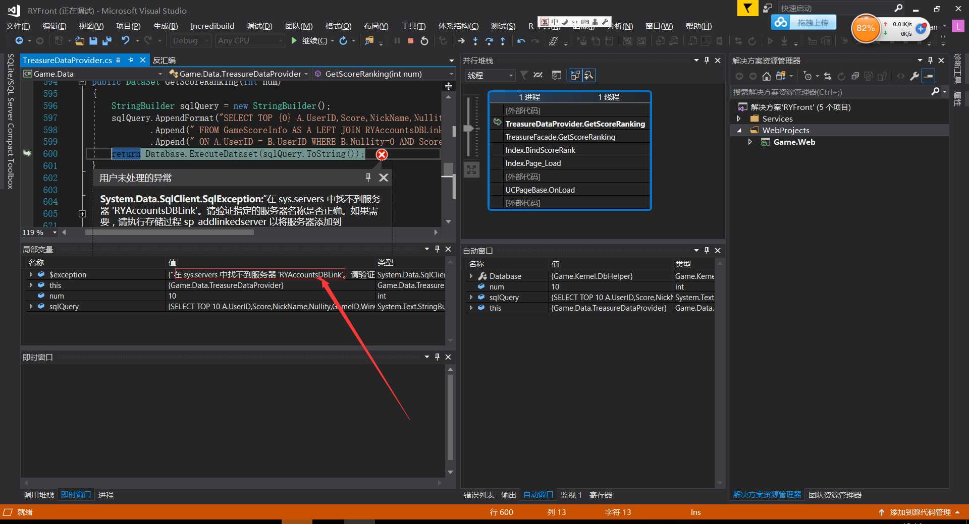Toggle Preview Selected Items in Solution Explorer

[x=929, y=76]
